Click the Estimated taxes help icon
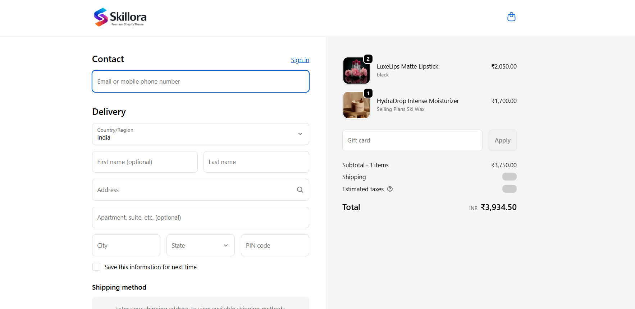635x309 pixels. tap(390, 189)
